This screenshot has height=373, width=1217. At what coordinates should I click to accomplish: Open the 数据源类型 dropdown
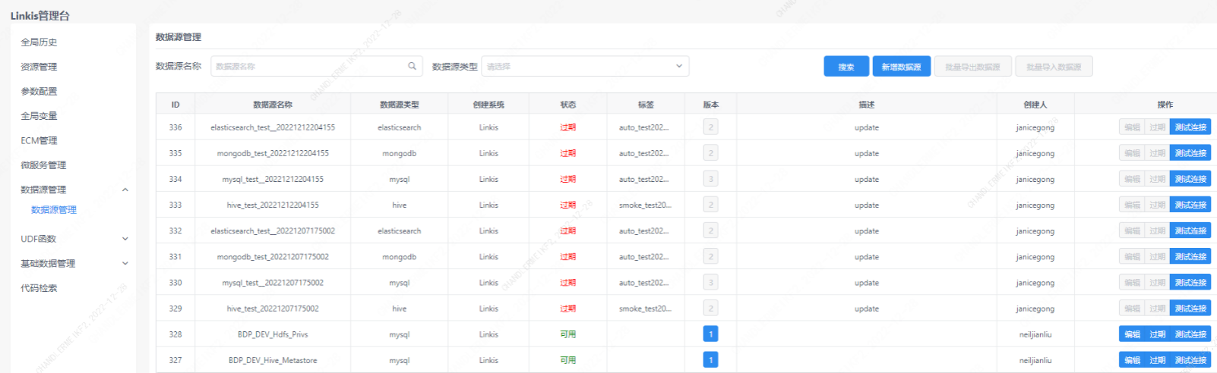click(x=585, y=66)
